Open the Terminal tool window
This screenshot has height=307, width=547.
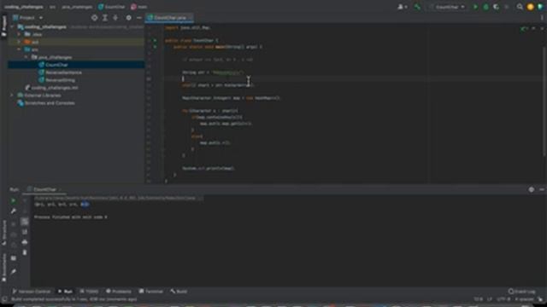click(151, 291)
